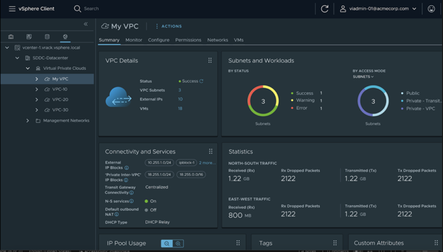Viewport: 443px width, 252px height.
Task: Open the viadmin-01 user account menu
Action: [x=378, y=9]
